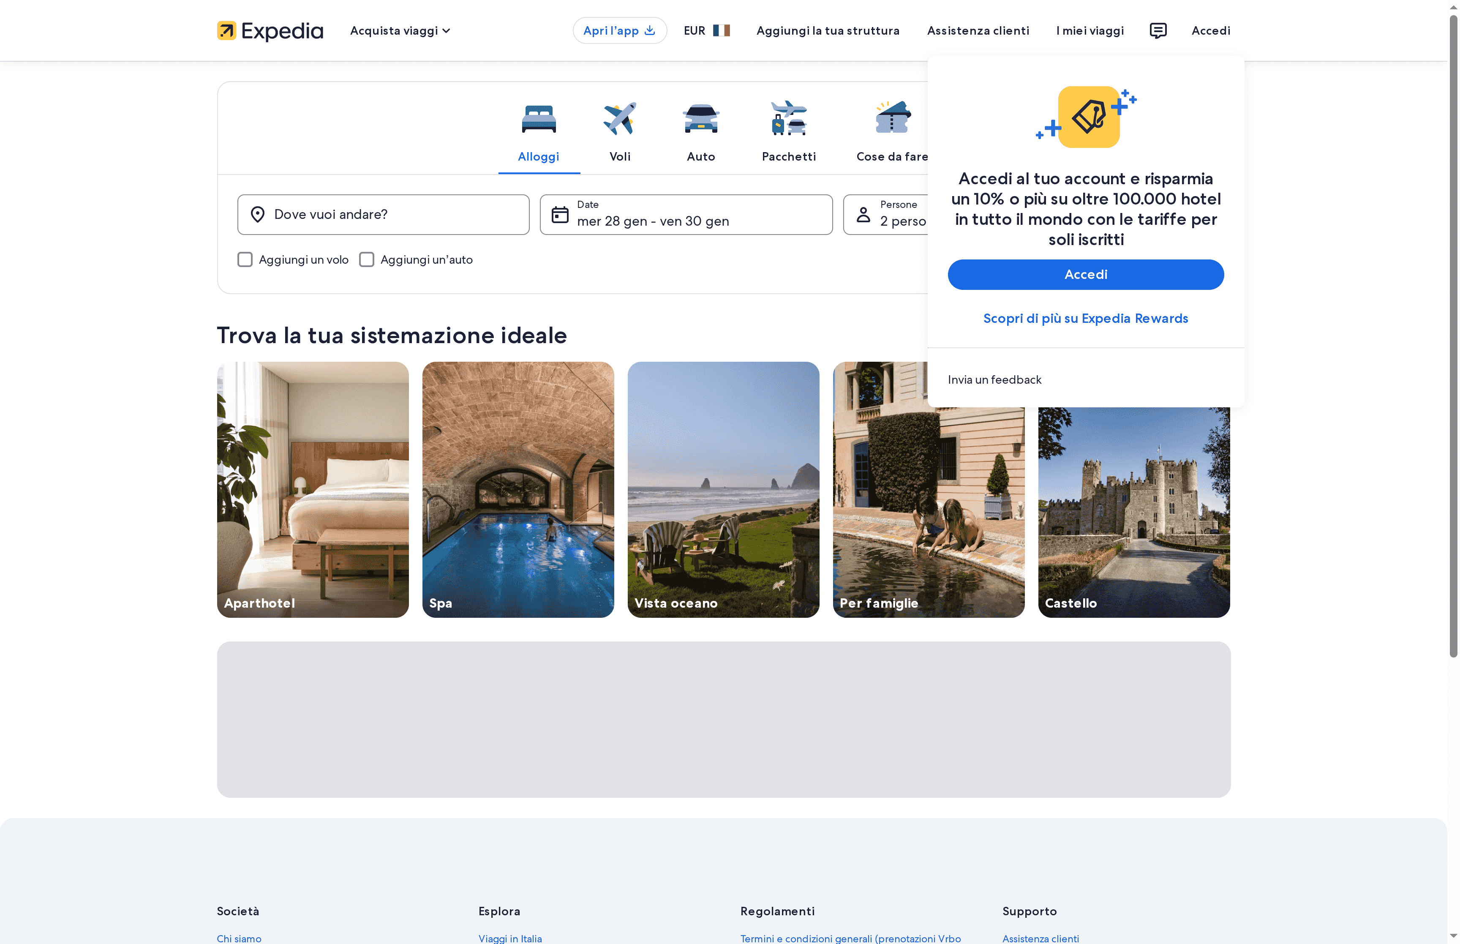Click the Alloggi bed icon

click(x=539, y=118)
